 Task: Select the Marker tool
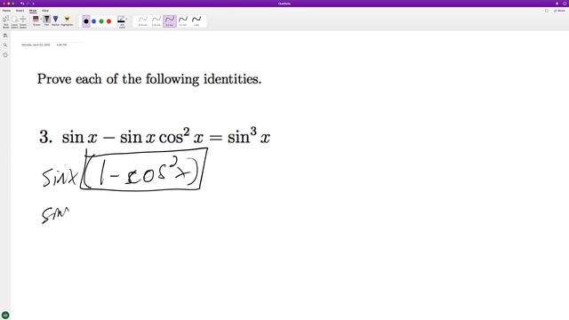pyautogui.click(x=55, y=20)
